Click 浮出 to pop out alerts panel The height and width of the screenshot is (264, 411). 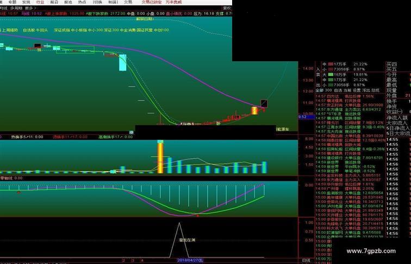point(366,91)
